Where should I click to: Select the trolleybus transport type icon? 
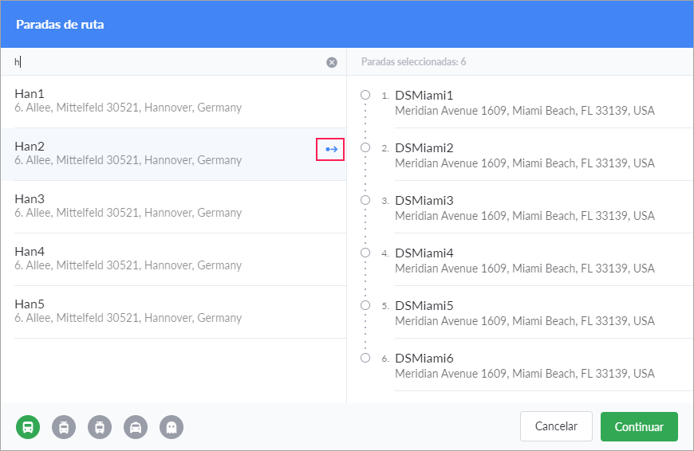(64, 427)
